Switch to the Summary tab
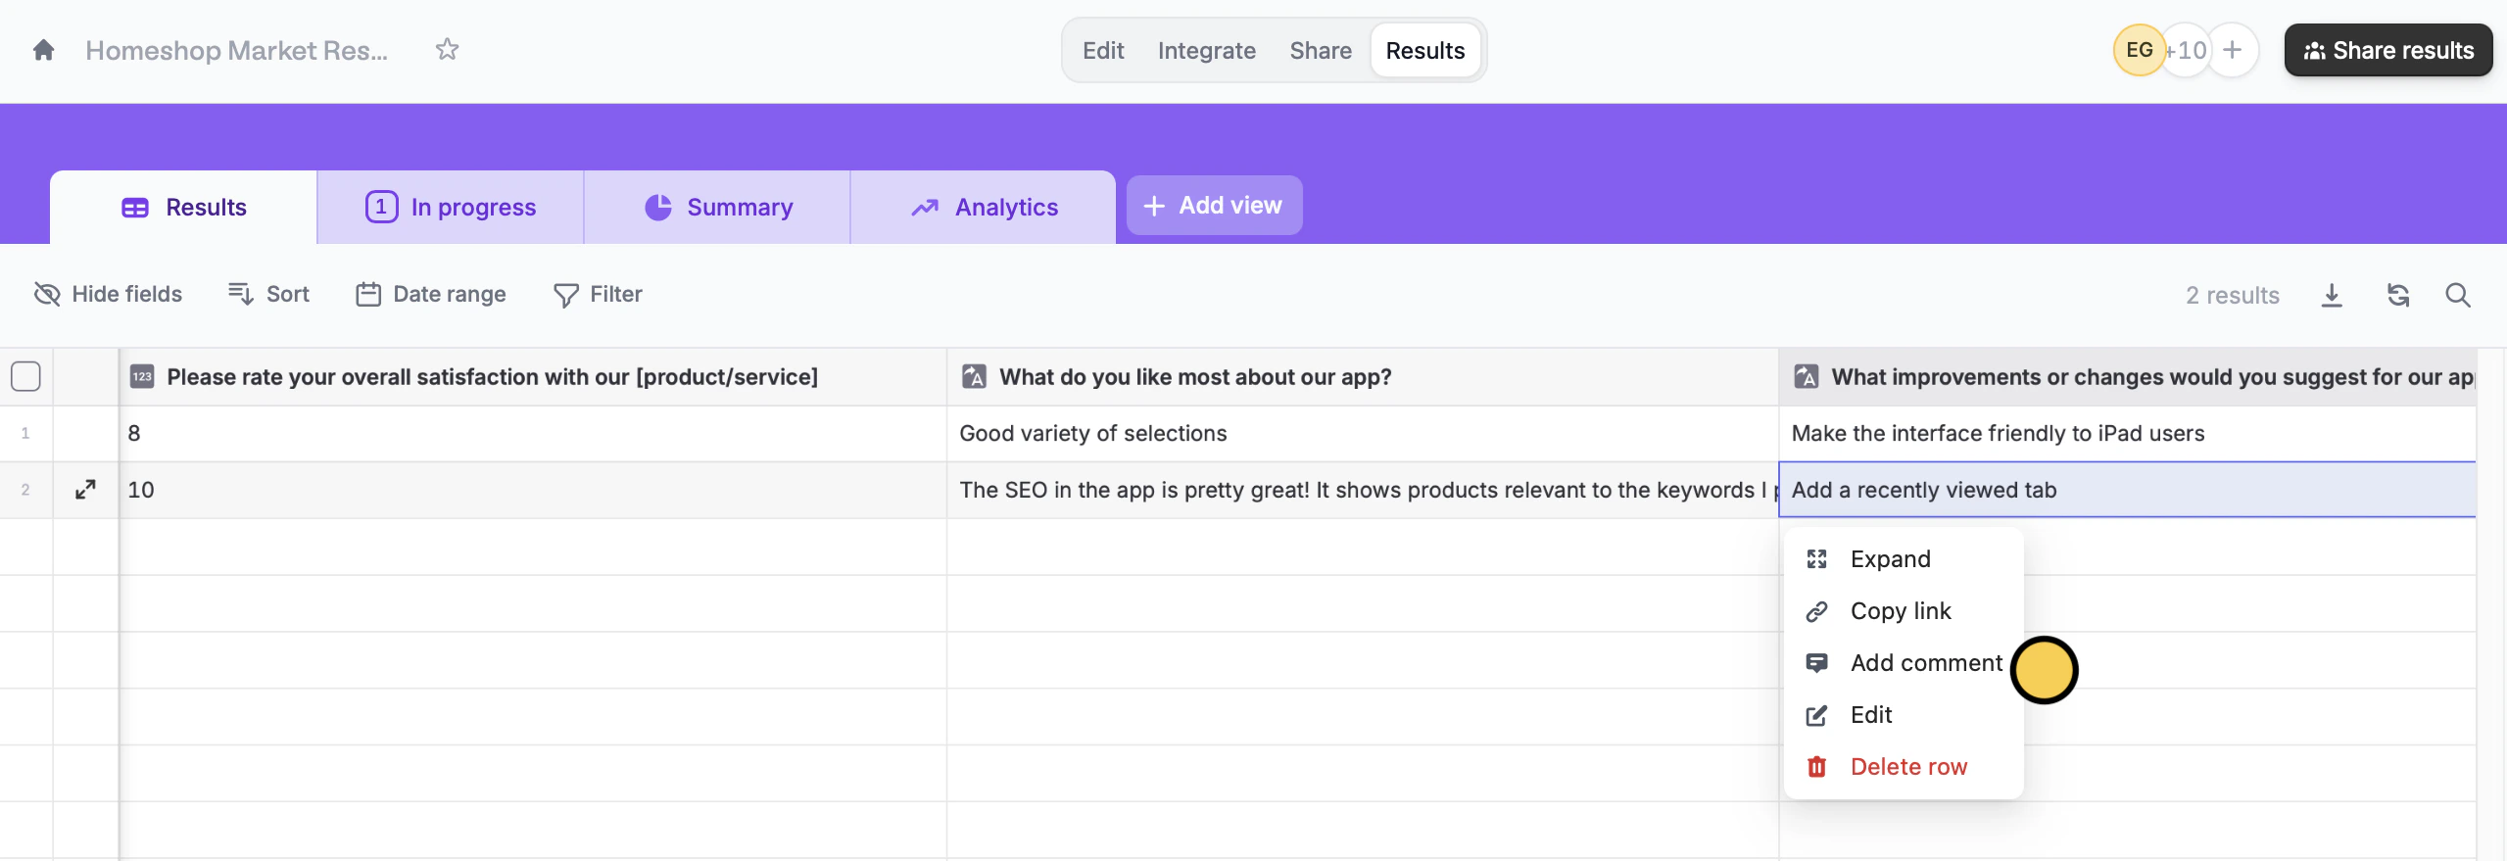Viewport: 2507px width, 861px height. tap(718, 208)
